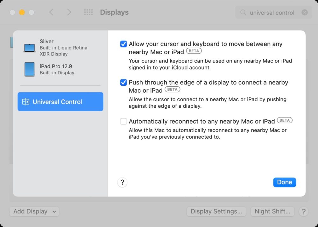Uncheck Allow cursor and keyboard to move checkbox

point(124,44)
